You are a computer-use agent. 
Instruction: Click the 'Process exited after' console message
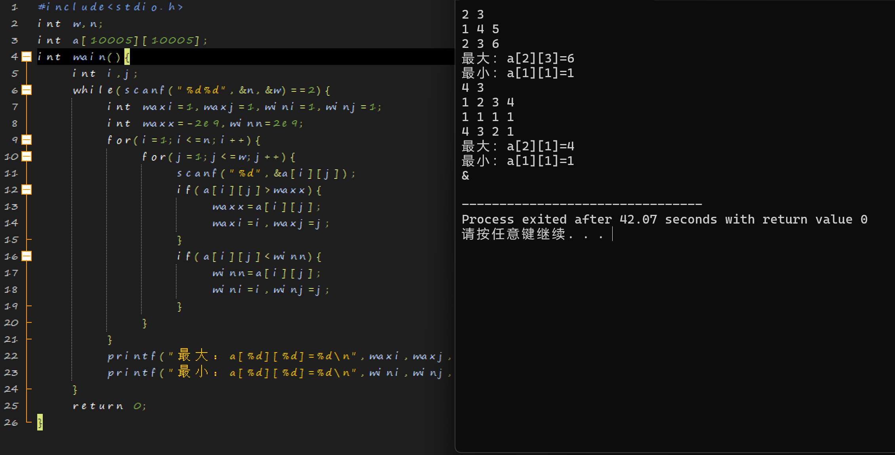click(x=664, y=219)
